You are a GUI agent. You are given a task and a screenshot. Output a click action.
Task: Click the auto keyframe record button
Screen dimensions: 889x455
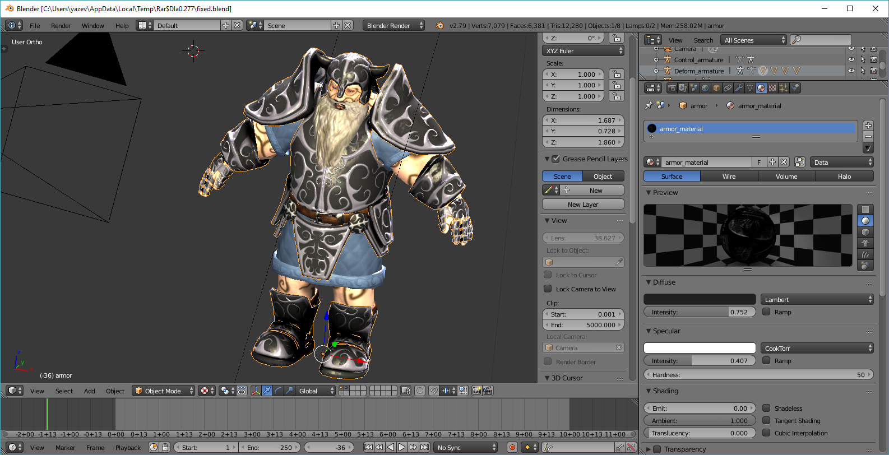(512, 447)
